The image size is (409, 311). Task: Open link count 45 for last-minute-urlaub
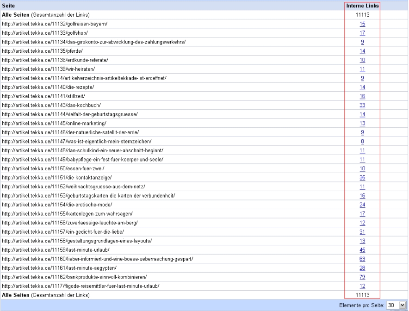[362, 250]
